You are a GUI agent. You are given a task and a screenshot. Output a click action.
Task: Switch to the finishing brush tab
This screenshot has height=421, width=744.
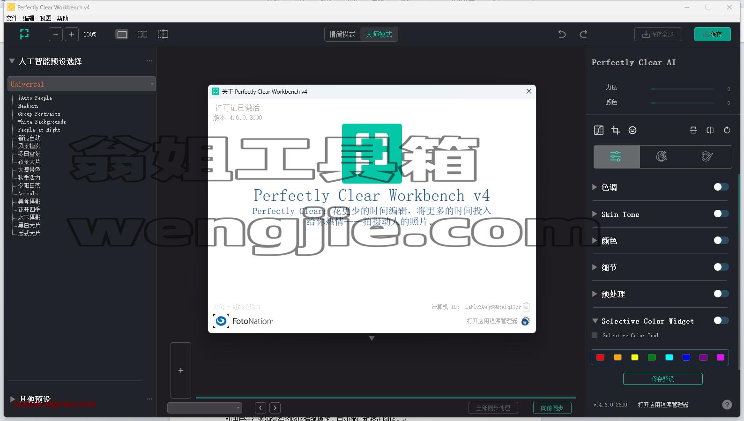(x=662, y=156)
